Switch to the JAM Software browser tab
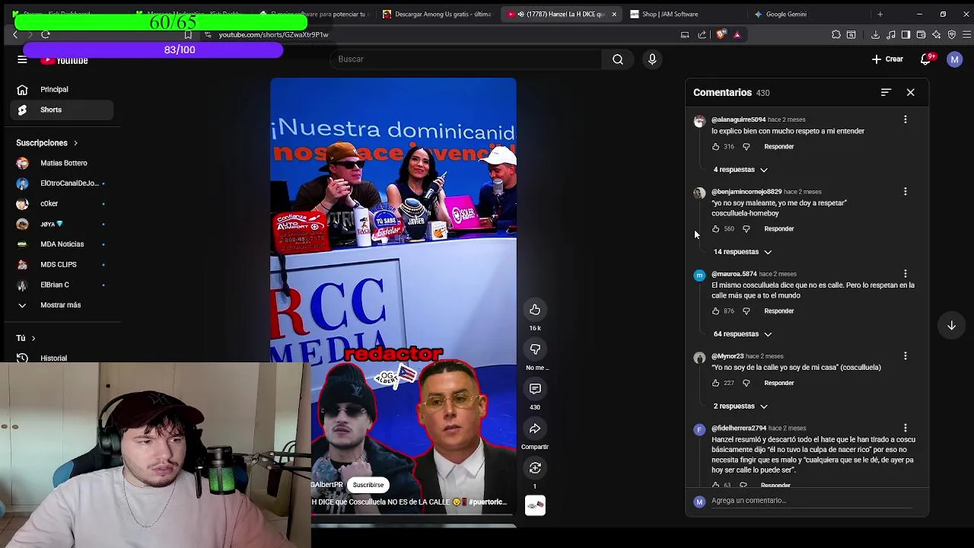Screen dimensions: 974x548 click(x=670, y=14)
